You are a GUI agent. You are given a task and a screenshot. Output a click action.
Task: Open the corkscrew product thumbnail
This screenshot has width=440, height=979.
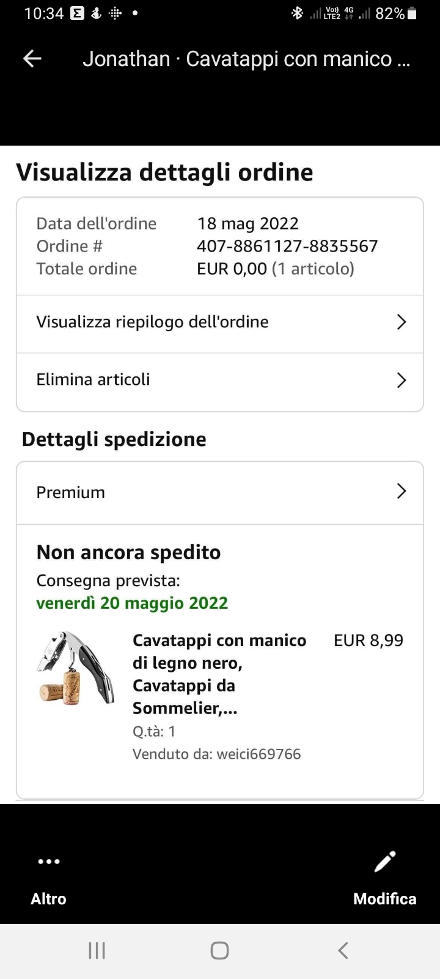(x=75, y=668)
